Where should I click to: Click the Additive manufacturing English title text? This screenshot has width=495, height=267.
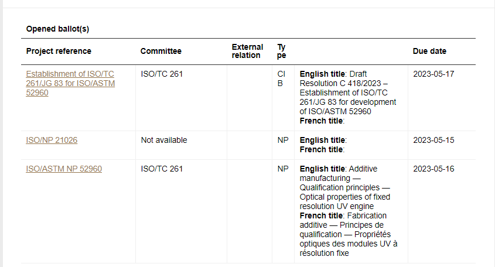(344, 187)
